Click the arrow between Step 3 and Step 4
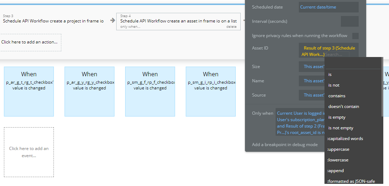This screenshot has height=186, width=389. [112, 21]
